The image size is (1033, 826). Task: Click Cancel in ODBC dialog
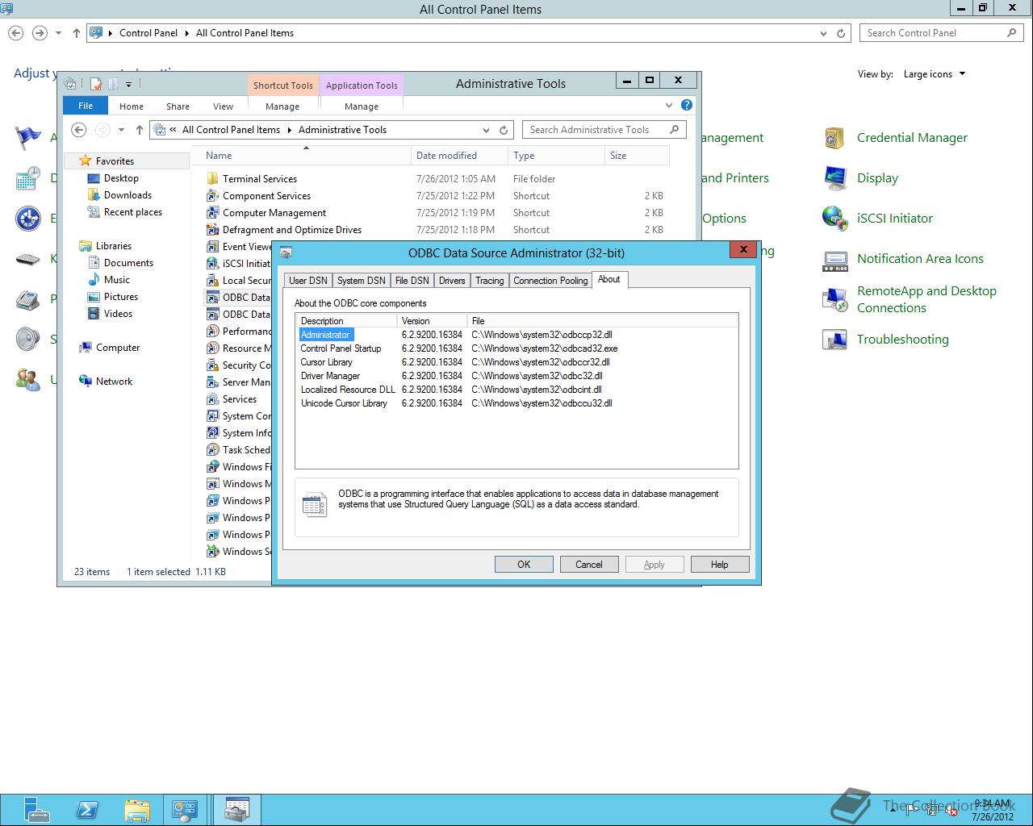pos(589,565)
